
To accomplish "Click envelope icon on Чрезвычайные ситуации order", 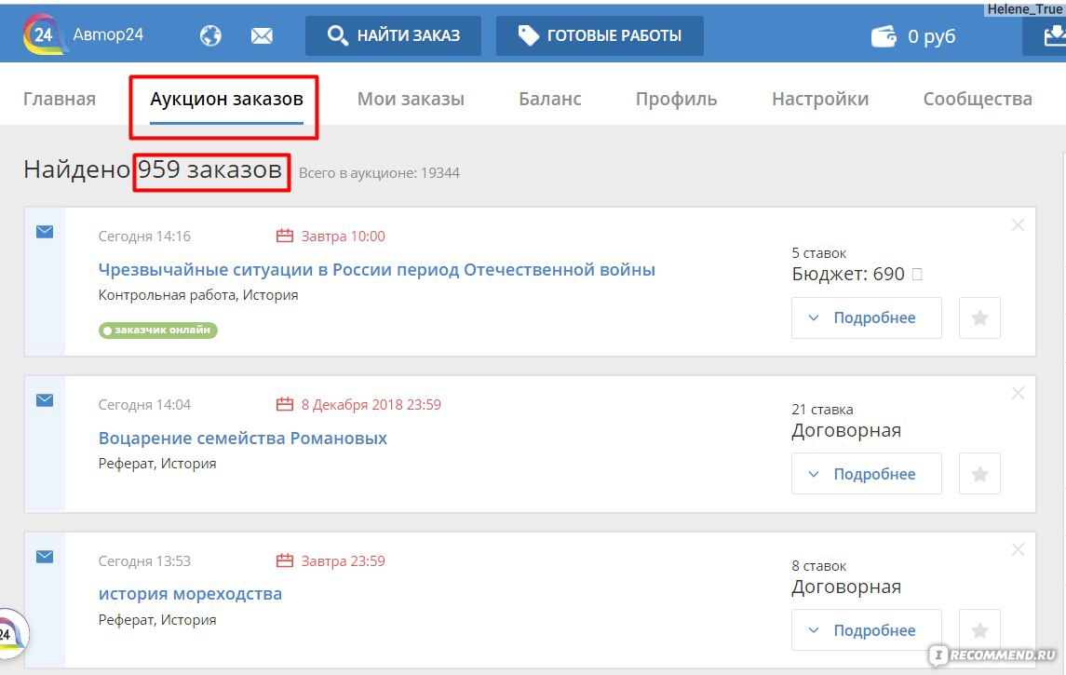I will (x=45, y=232).
